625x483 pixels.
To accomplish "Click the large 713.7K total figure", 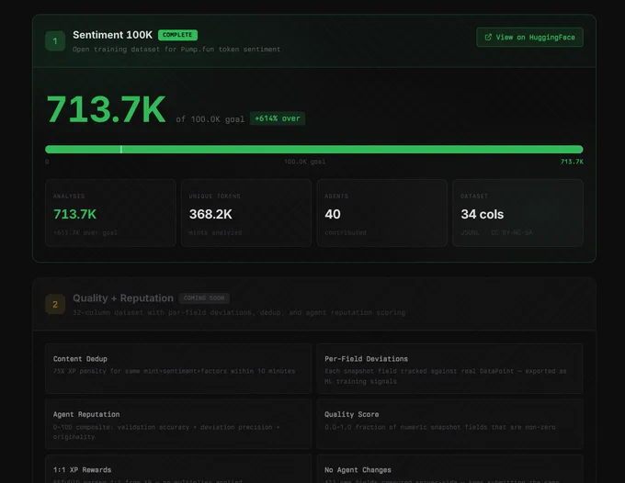I will click(106, 109).
